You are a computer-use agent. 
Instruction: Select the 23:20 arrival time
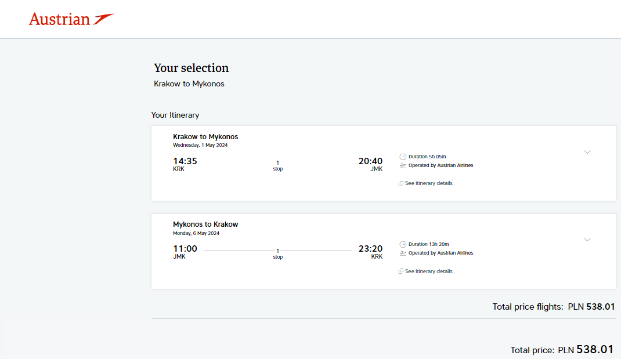tap(370, 249)
